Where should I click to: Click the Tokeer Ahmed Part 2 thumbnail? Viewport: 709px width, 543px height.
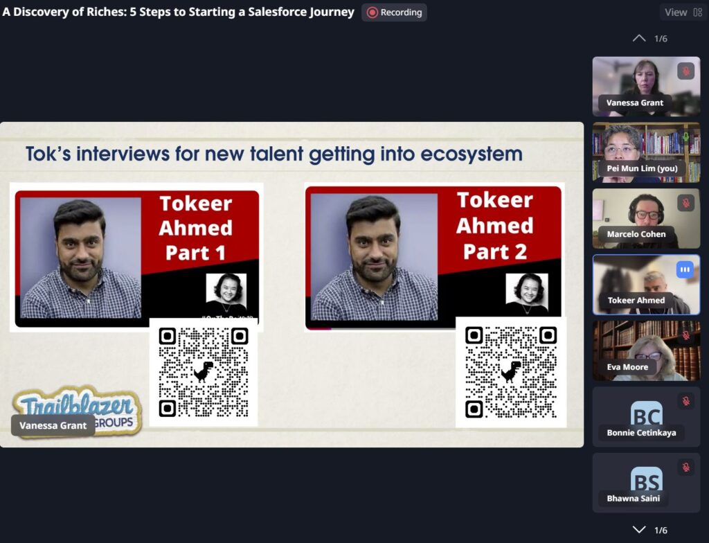click(x=434, y=256)
